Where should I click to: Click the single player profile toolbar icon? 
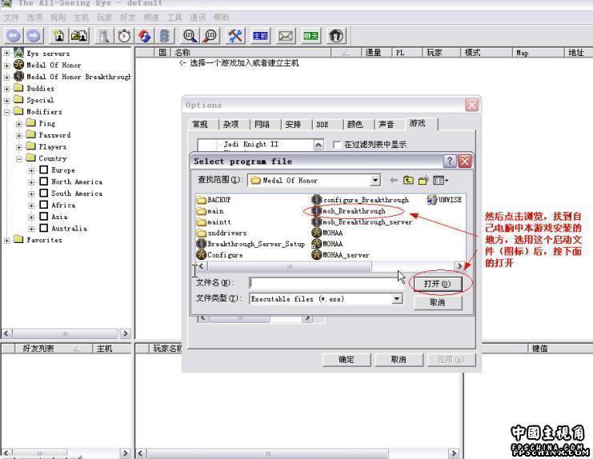tap(58, 36)
